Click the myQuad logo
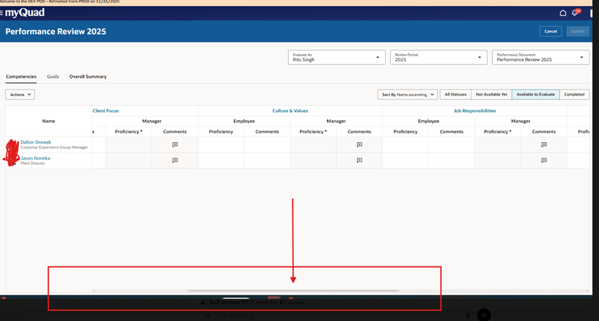 coord(25,13)
